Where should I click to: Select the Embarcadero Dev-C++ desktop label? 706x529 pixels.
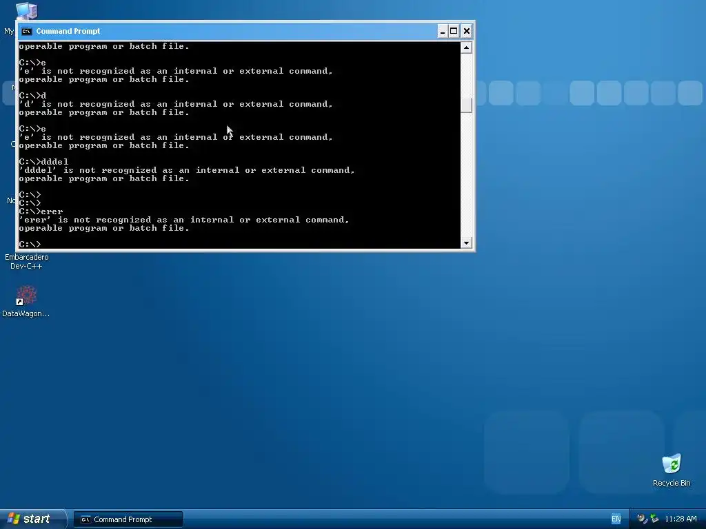click(x=27, y=261)
